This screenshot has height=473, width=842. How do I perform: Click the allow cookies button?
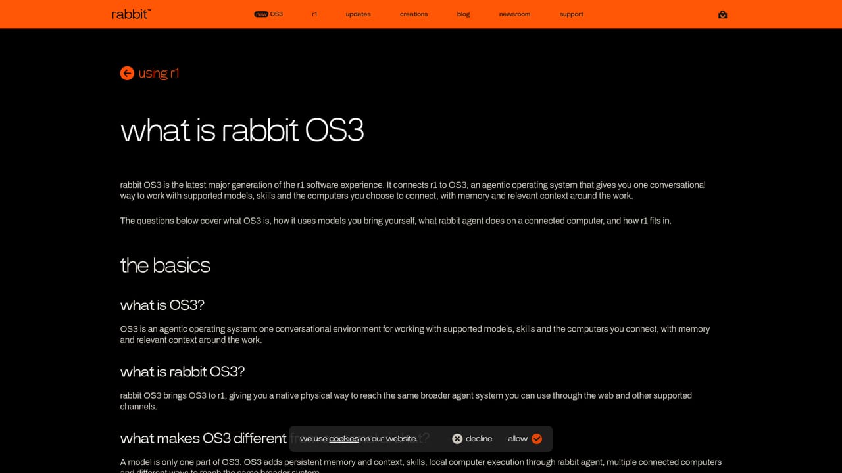[525, 439]
